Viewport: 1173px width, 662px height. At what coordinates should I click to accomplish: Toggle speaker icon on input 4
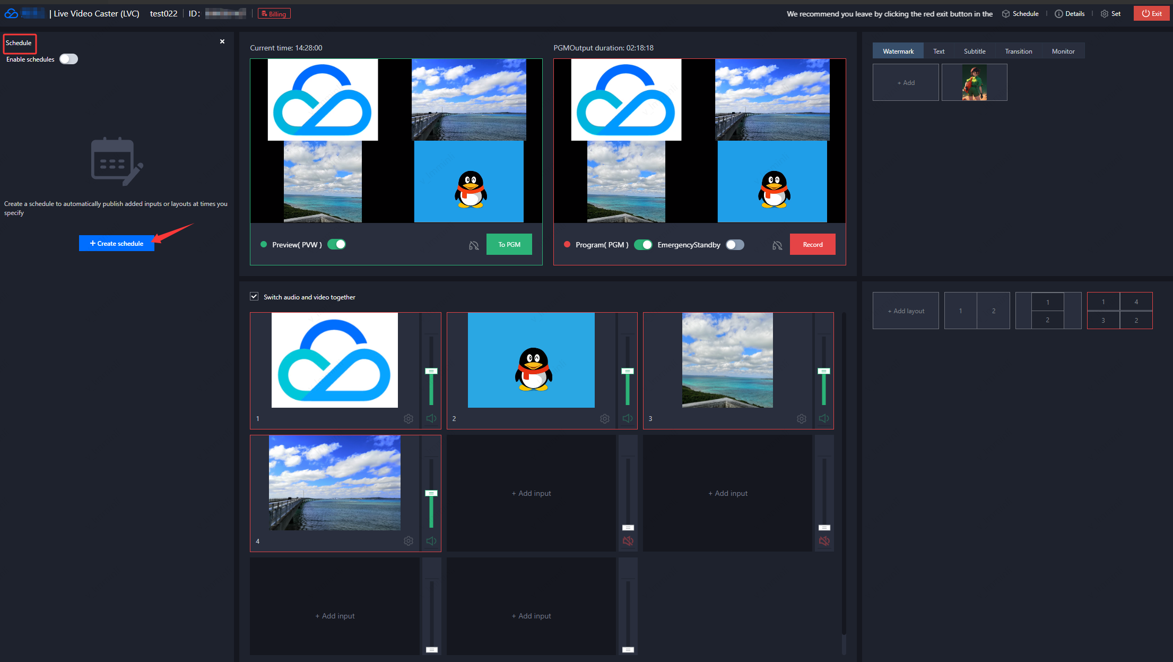coord(431,541)
